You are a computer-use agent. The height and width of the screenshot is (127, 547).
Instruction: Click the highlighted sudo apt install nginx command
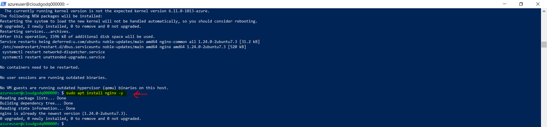click(x=95, y=93)
